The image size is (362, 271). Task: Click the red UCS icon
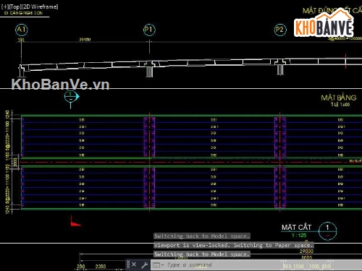click(x=75, y=221)
